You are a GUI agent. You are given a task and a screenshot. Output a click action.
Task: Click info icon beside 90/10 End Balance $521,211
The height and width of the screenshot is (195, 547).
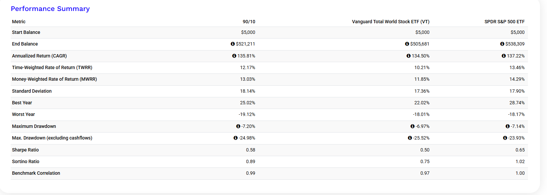(233, 44)
